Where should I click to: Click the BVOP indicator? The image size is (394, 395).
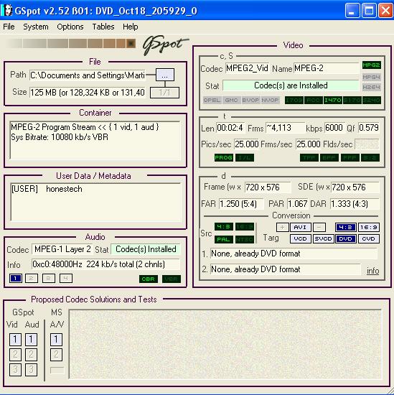(x=250, y=100)
